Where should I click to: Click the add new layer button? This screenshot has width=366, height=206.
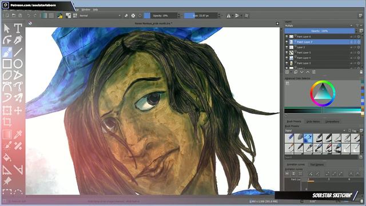point(287,72)
